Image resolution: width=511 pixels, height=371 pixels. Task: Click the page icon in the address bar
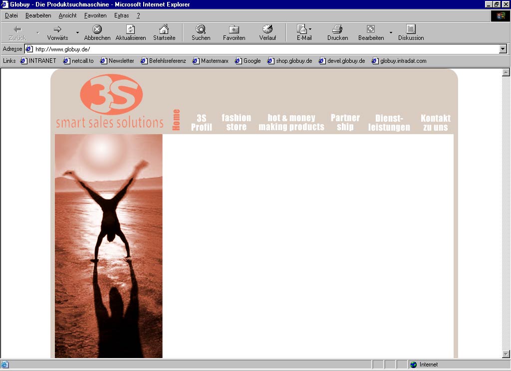pos(29,49)
